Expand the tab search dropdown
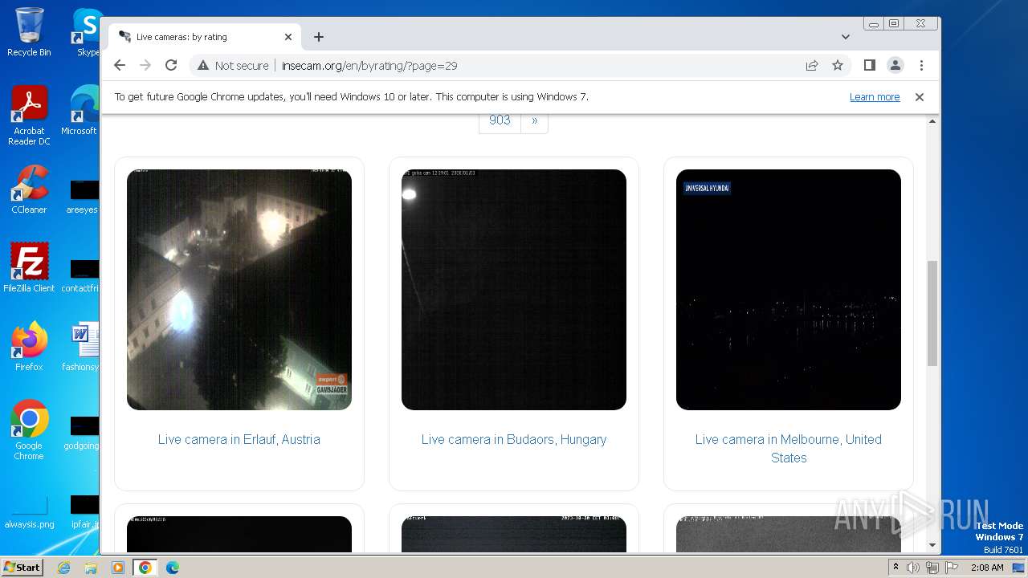Viewport: 1028px width, 578px height. (845, 37)
